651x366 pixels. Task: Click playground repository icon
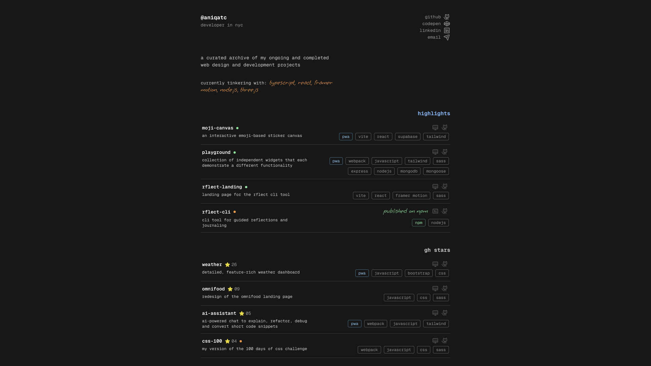point(445,152)
